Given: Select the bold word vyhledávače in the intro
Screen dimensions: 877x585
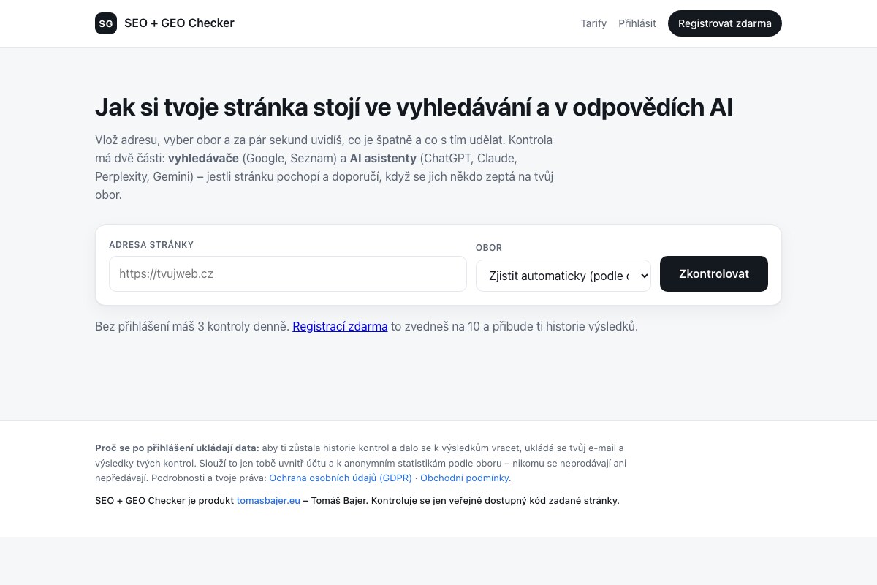Looking at the screenshot, I should (x=203, y=158).
